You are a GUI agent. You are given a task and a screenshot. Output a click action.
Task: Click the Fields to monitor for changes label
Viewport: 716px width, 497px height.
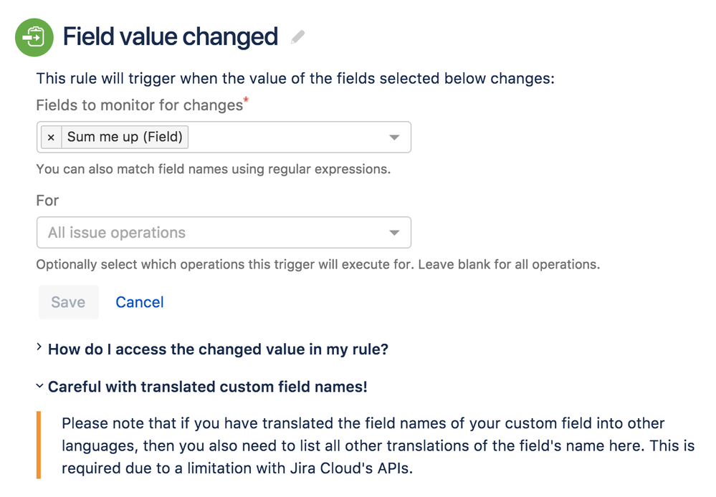[140, 105]
